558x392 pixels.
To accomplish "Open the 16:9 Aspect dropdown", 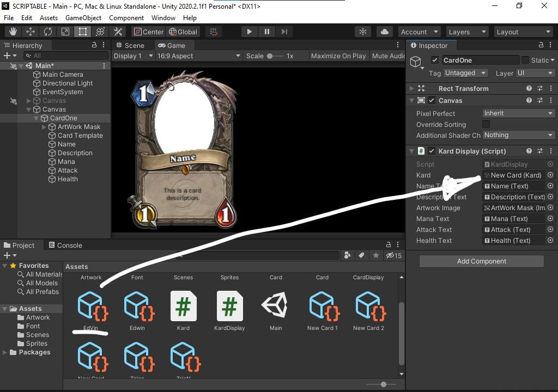I will 198,56.
